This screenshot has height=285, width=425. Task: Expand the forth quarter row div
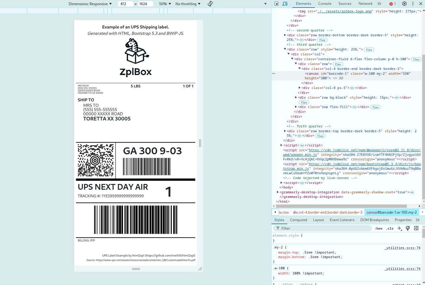click(285, 131)
